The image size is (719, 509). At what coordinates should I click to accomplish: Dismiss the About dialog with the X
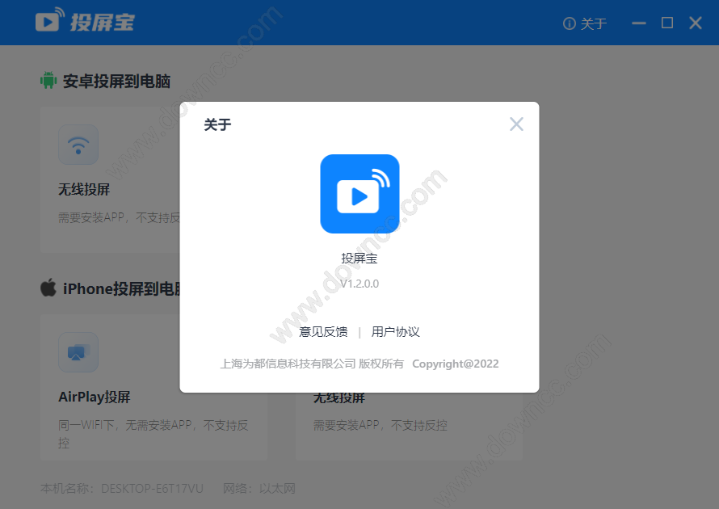coord(516,124)
